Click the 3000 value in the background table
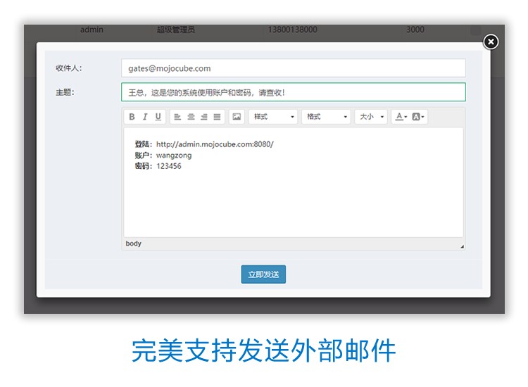 (415, 30)
